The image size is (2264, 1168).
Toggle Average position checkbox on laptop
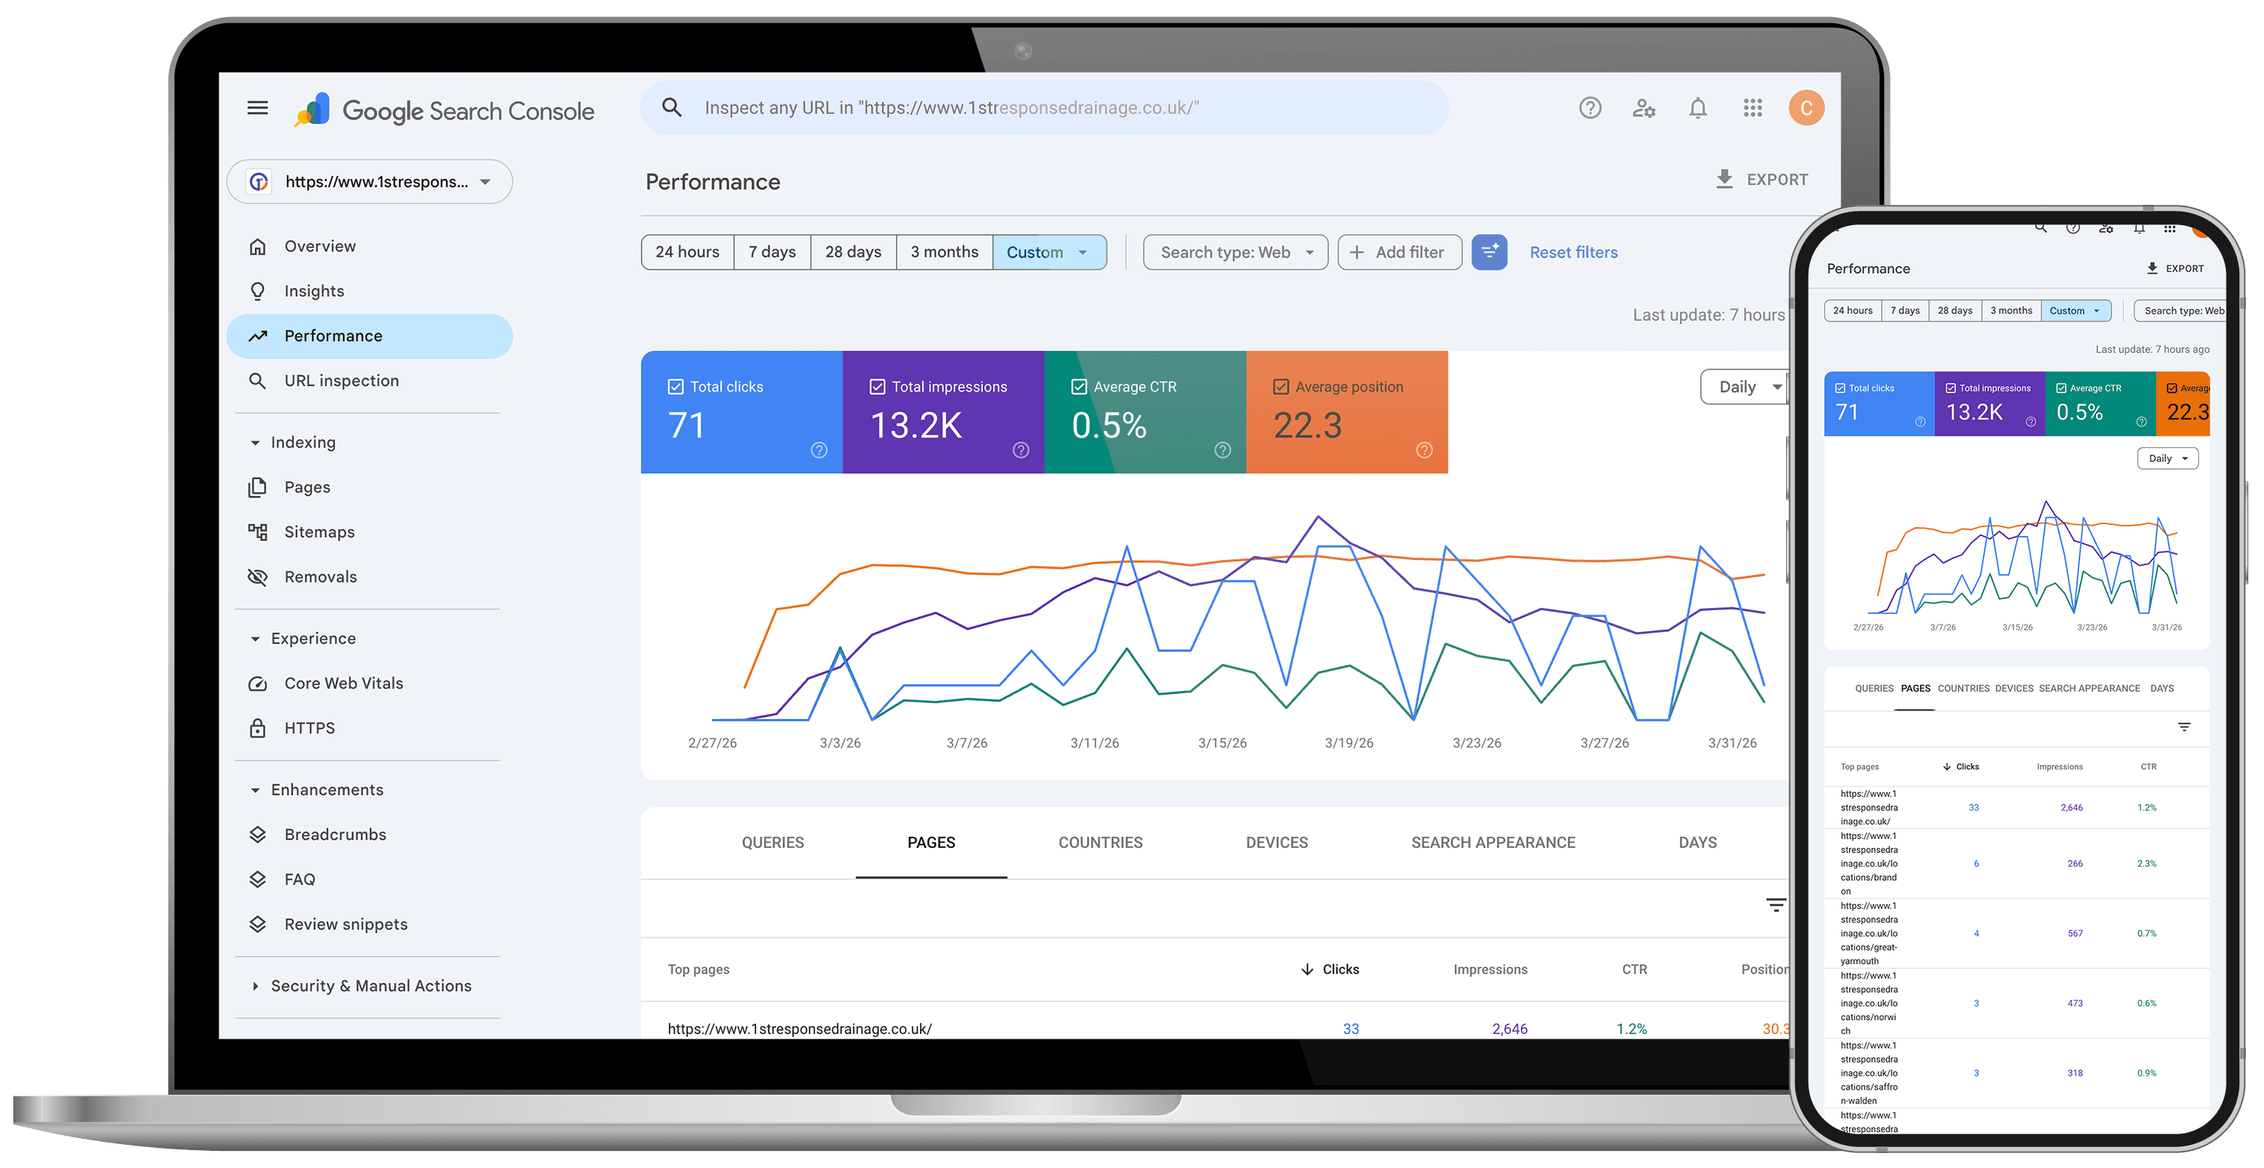point(1281,387)
